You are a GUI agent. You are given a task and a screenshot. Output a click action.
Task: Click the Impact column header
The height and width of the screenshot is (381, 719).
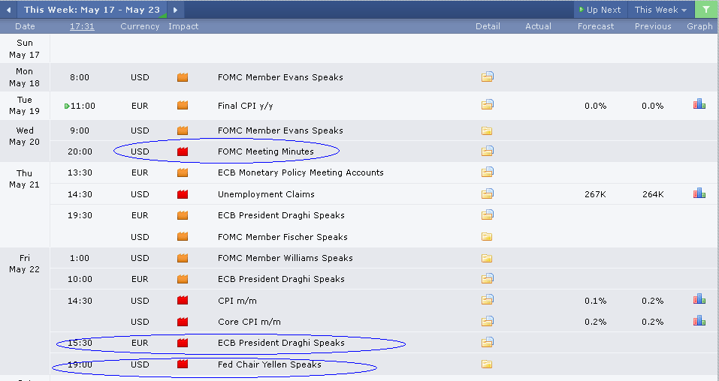click(183, 26)
